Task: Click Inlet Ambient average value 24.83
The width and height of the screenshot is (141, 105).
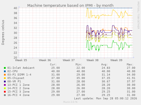Action: [x=106, y=68]
